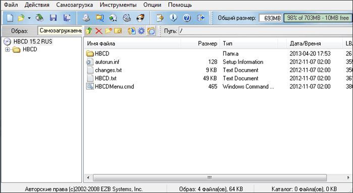Image resolution: width=353 pixels, height=193 pixels.
Task: Select autorun.inf file
Action: (x=107, y=62)
